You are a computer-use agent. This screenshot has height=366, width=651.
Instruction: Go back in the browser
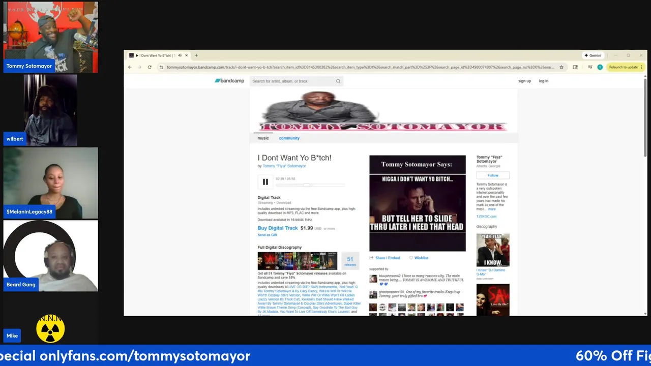click(x=130, y=67)
